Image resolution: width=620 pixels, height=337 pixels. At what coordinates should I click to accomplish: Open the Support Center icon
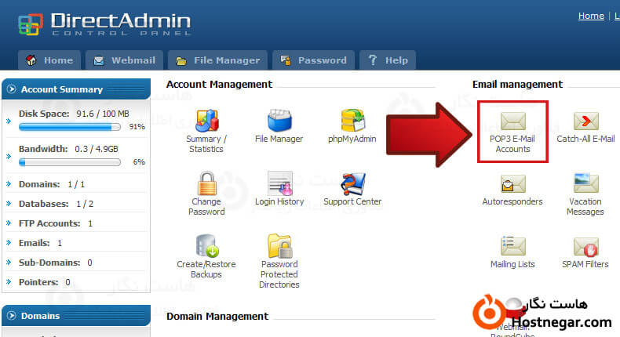pos(352,184)
